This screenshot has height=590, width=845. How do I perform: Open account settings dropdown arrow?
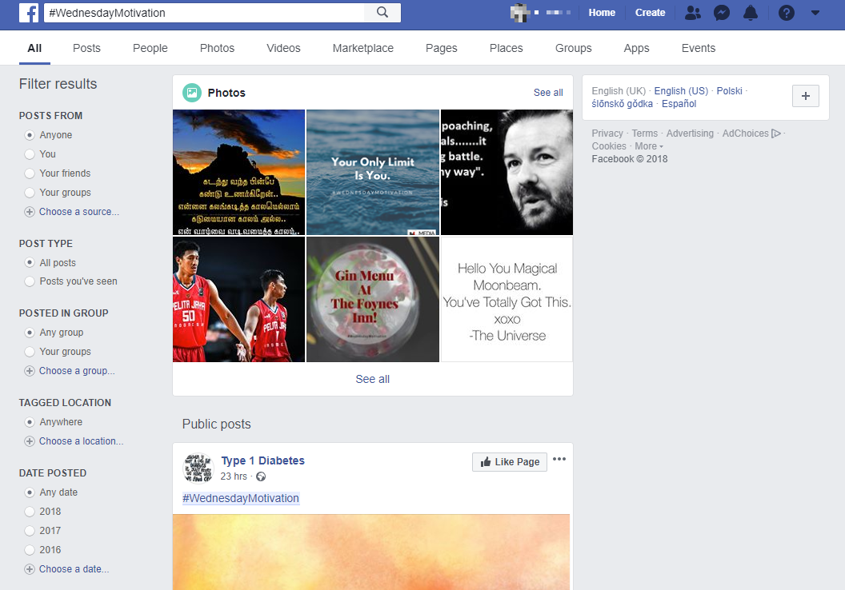coord(815,13)
